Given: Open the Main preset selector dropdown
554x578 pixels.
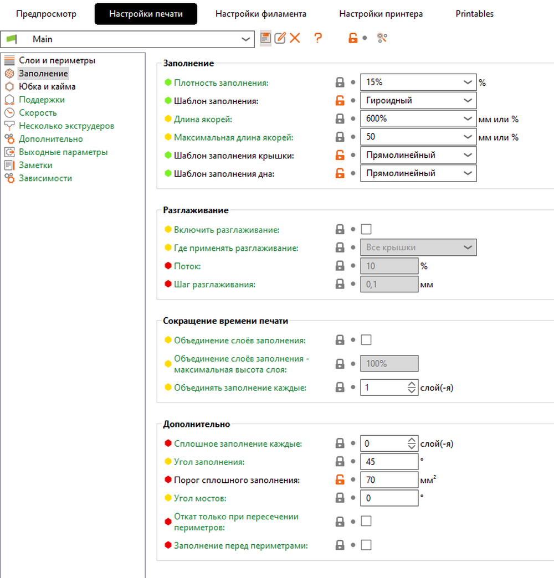Looking at the screenshot, I should click(245, 39).
